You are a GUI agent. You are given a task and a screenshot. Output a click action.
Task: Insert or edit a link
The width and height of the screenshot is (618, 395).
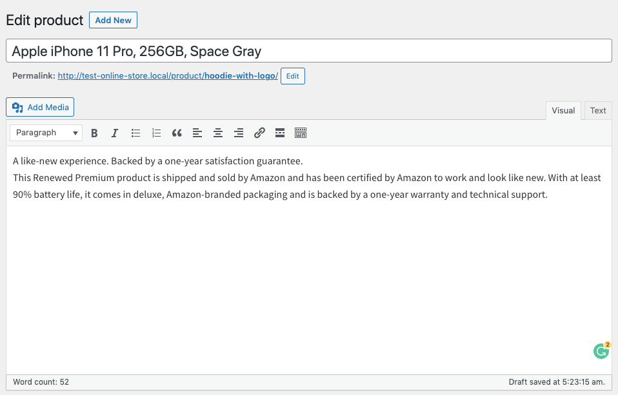click(x=259, y=133)
